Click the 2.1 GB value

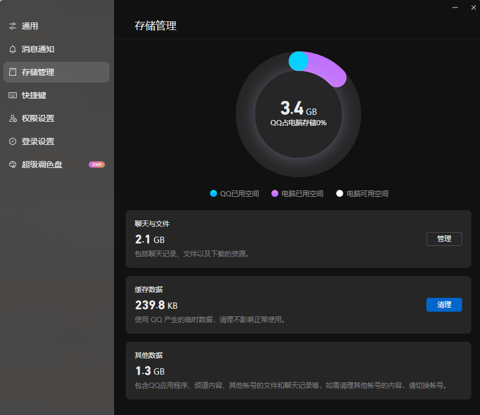(x=150, y=240)
